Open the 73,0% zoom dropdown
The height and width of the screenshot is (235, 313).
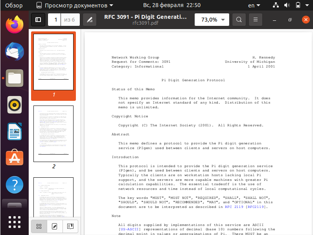click(212, 20)
